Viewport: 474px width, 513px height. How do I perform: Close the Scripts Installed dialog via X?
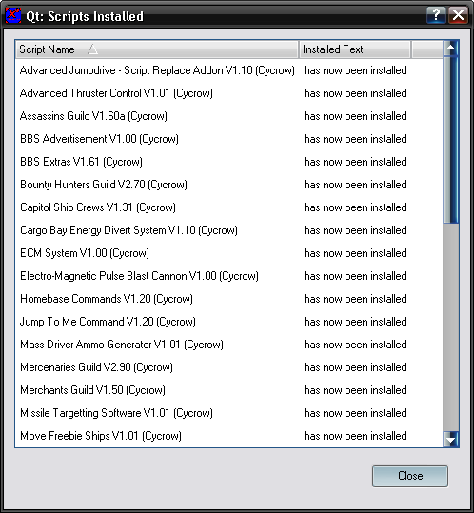tap(458, 15)
